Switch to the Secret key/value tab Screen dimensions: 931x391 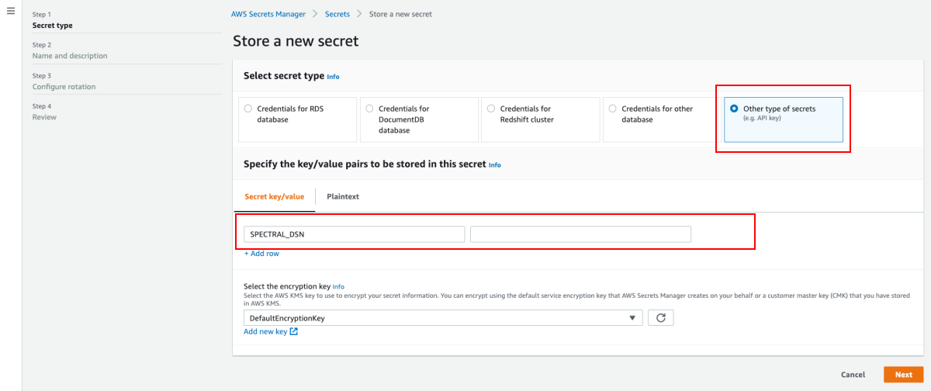pyautogui.click(x=275, y=197)
